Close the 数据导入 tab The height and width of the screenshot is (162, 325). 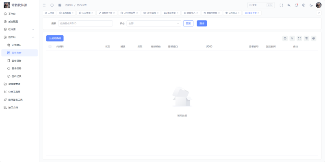pyautogui.click(x=197, y=13)
